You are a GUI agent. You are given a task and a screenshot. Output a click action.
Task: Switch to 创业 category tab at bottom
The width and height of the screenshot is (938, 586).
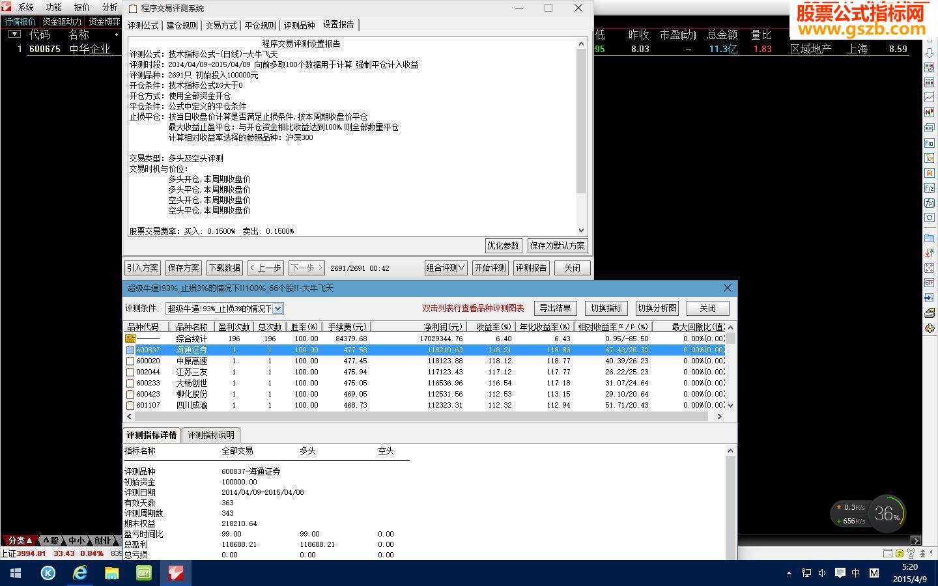pos(102,540)
